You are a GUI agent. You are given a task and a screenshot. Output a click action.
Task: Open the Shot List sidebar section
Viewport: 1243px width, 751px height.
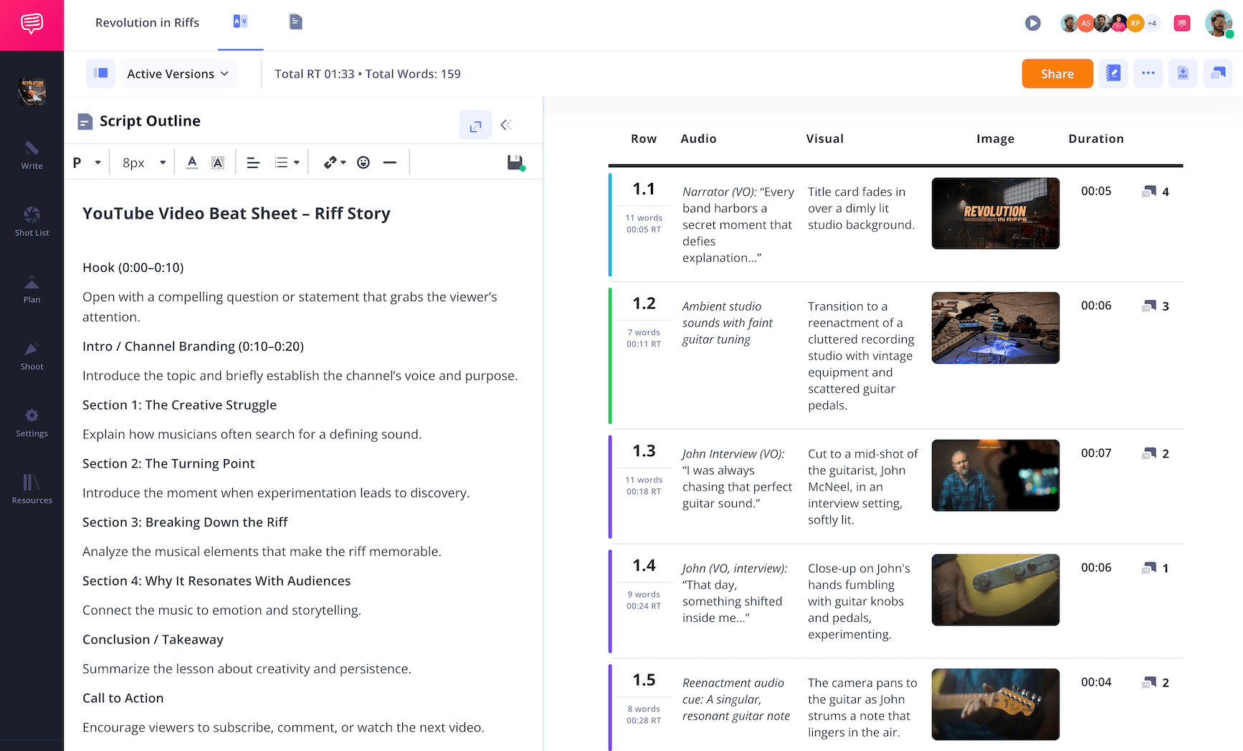32,221
